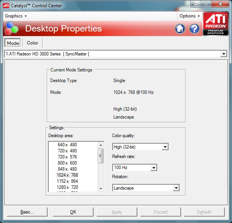Viewport: 232px width, 223px height.
Task: Select 1152 x 864 desktop area
Action: tap(67, 181)
